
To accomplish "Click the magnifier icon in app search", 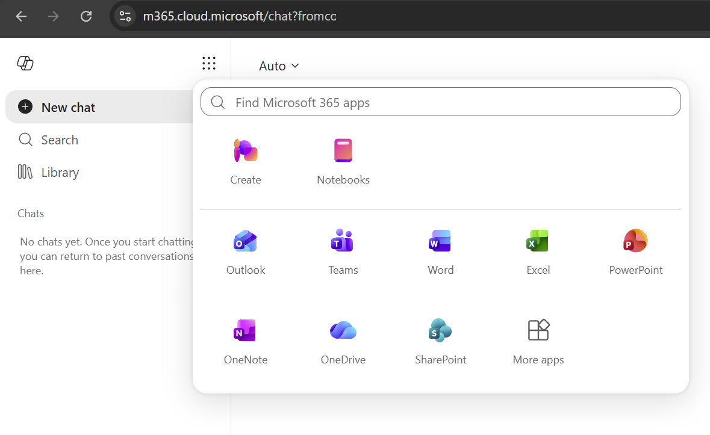I will tap(218, 102).
